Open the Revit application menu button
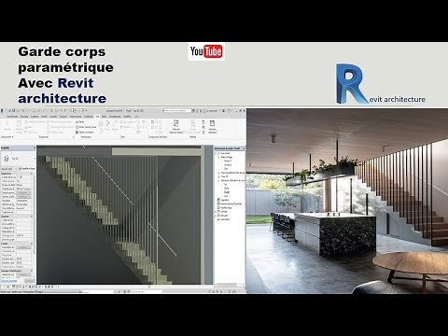448x336 pixels. point(2,111)
